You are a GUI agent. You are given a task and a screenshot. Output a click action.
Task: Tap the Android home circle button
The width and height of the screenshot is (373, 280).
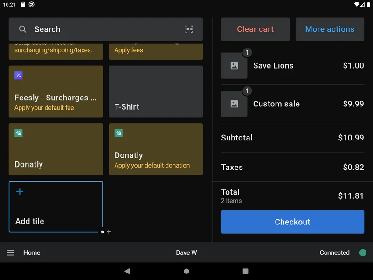pos(186,271)
